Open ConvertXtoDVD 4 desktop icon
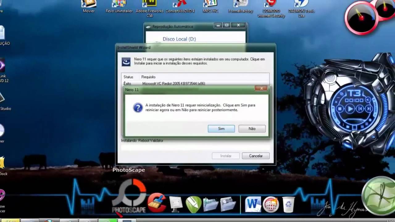Viewport: 395px width, 222px height. 180,6
